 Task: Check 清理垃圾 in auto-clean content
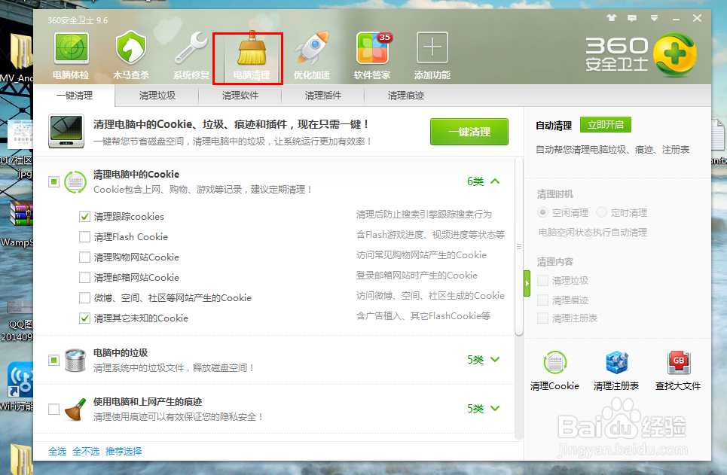[542, 280]
